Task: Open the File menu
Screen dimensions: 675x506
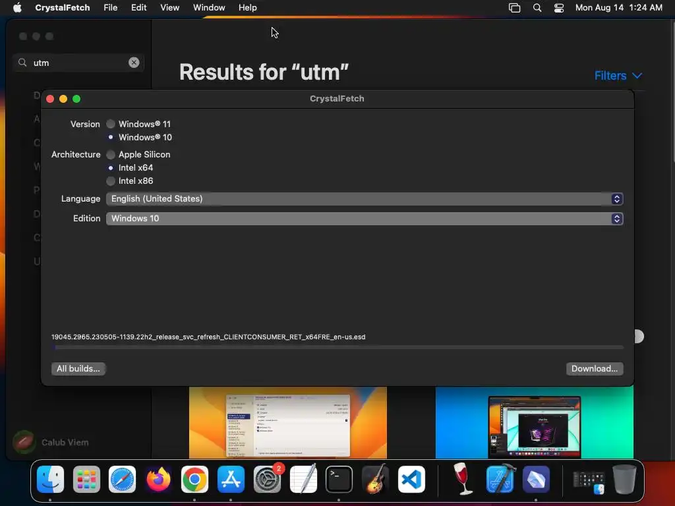Action: click(x=111, y=8)
